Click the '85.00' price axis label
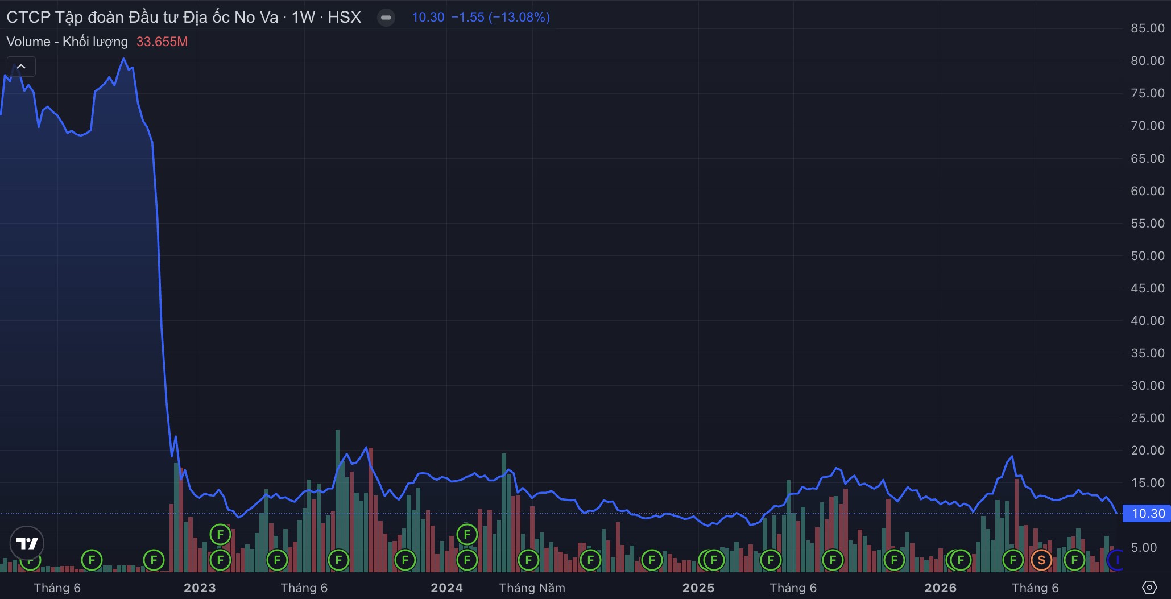 click(x=1148, y=28)
